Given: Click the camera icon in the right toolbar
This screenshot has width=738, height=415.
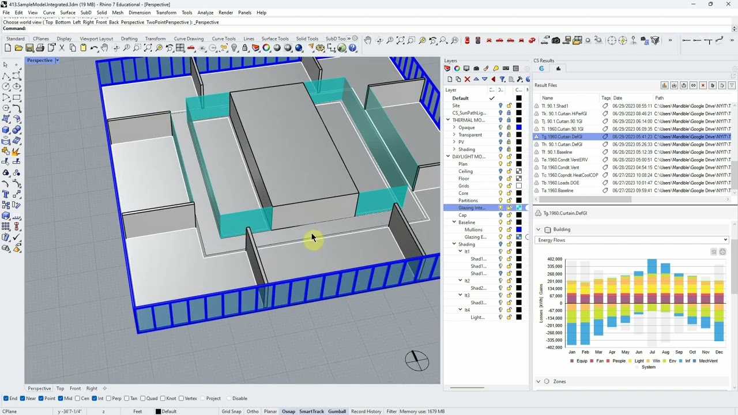Looking at the screenshot, I should [x=556, y=40].
